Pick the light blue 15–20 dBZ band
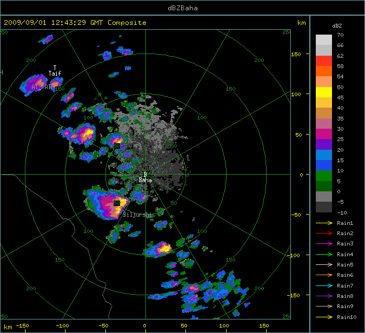This screenshot has height=333, width=365. click(x=324, y=155)
